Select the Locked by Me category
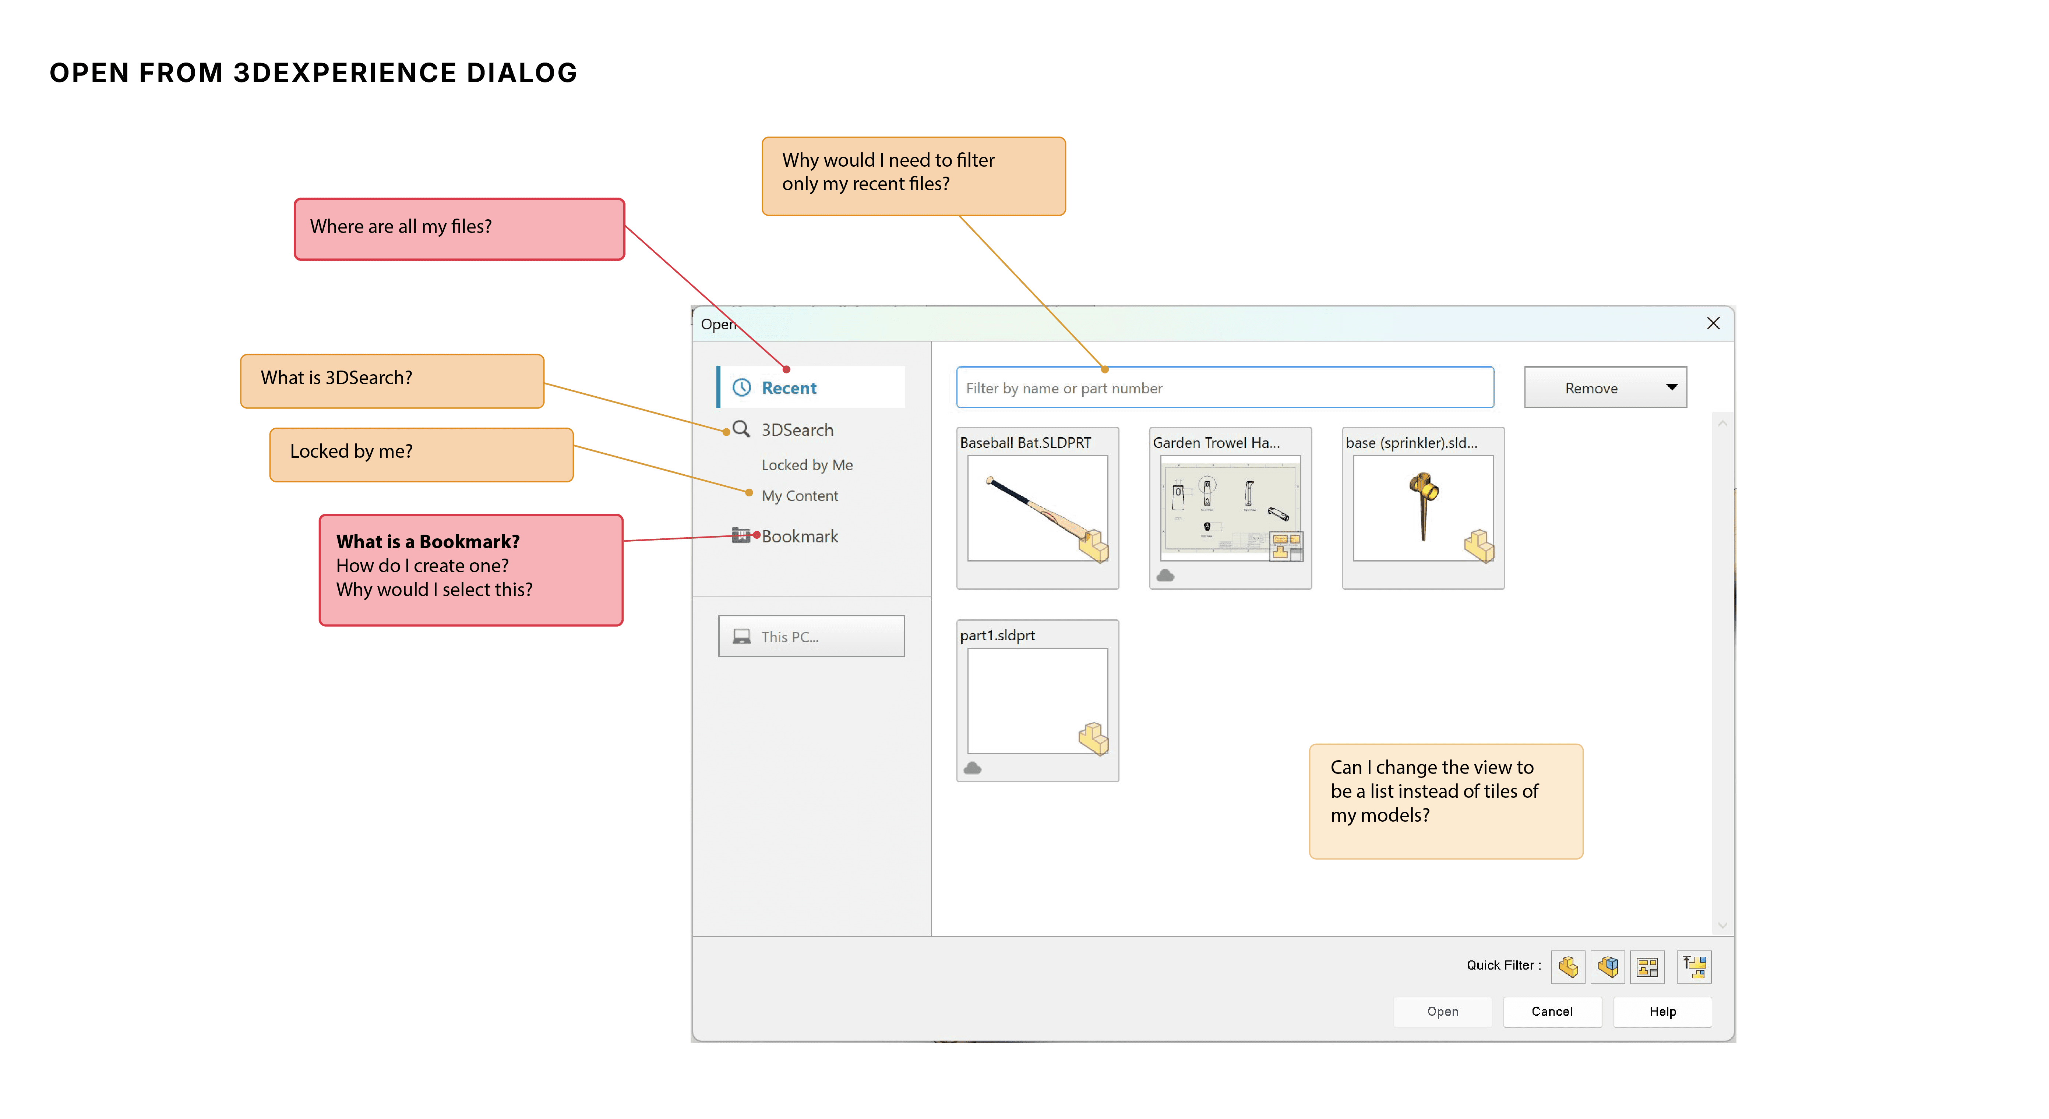Screen dimensions: 2049x1119 [807, 464]
